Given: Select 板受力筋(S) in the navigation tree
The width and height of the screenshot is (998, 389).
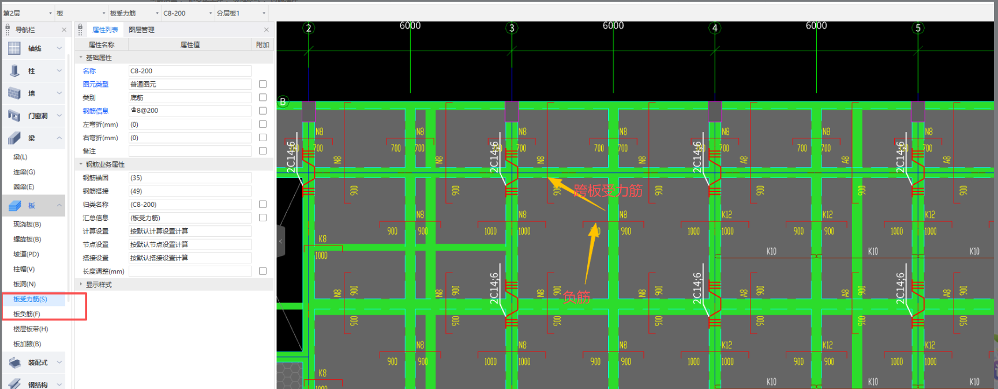Looking at the screenshot, I should (x=30, y=299).
